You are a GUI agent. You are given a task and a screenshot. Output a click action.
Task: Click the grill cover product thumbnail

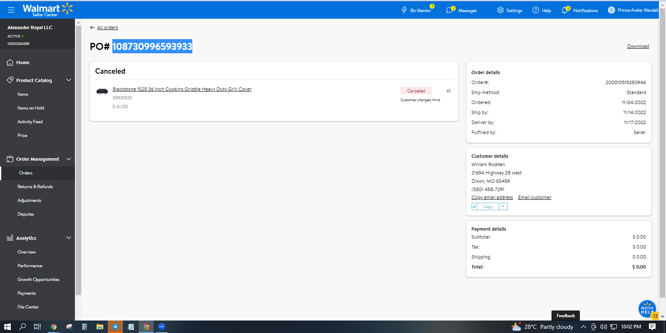point(102,92)
